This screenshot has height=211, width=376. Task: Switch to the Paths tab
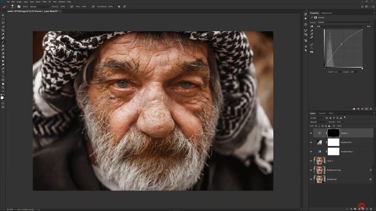[331, 113]
